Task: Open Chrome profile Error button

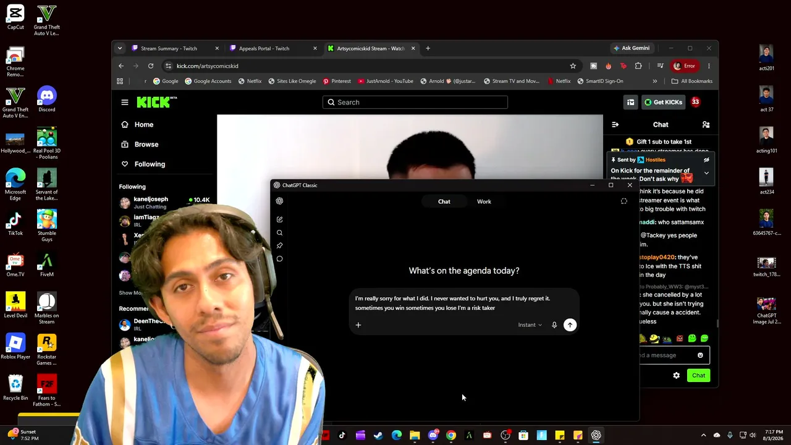Action: [x=685, y=66]
